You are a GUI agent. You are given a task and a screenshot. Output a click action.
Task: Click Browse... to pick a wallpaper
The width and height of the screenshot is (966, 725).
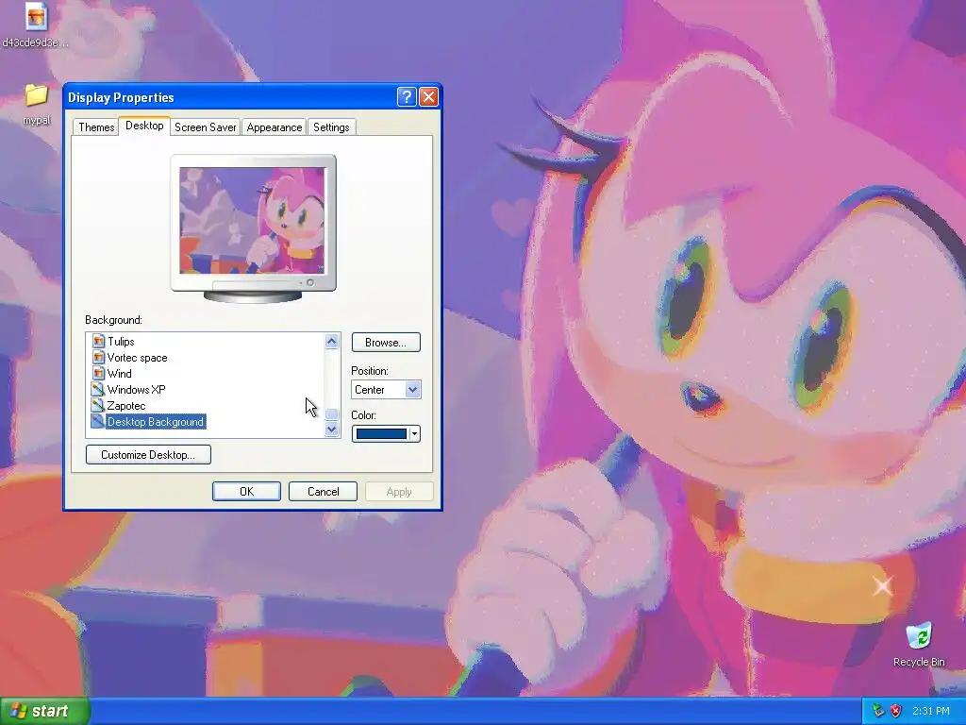(386, 342)
